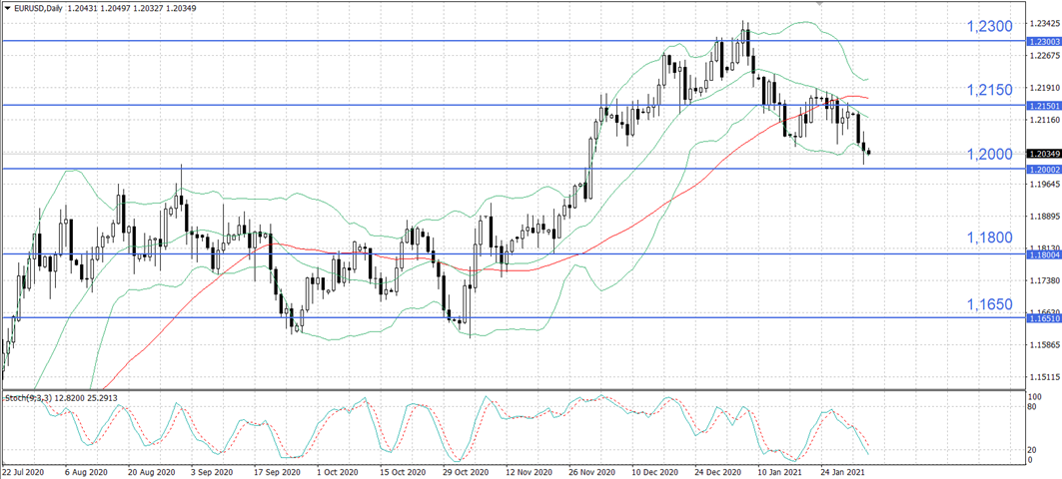Select the 1.21501 blue price tag
The image size is (1062, 479).
(1044, 106)
